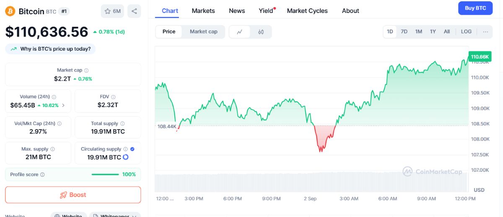Click the 2 Sep date axis label
503x217 pixels.
[310, 199]
